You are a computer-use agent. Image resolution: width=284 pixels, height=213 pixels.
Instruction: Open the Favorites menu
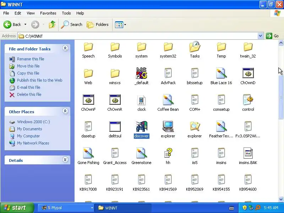(48, 13)
